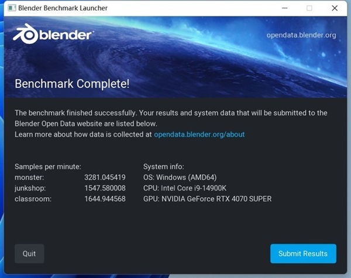351x278 pixels.
Task: Open the opendata.blender.org/about link
Action: (199, 134)
